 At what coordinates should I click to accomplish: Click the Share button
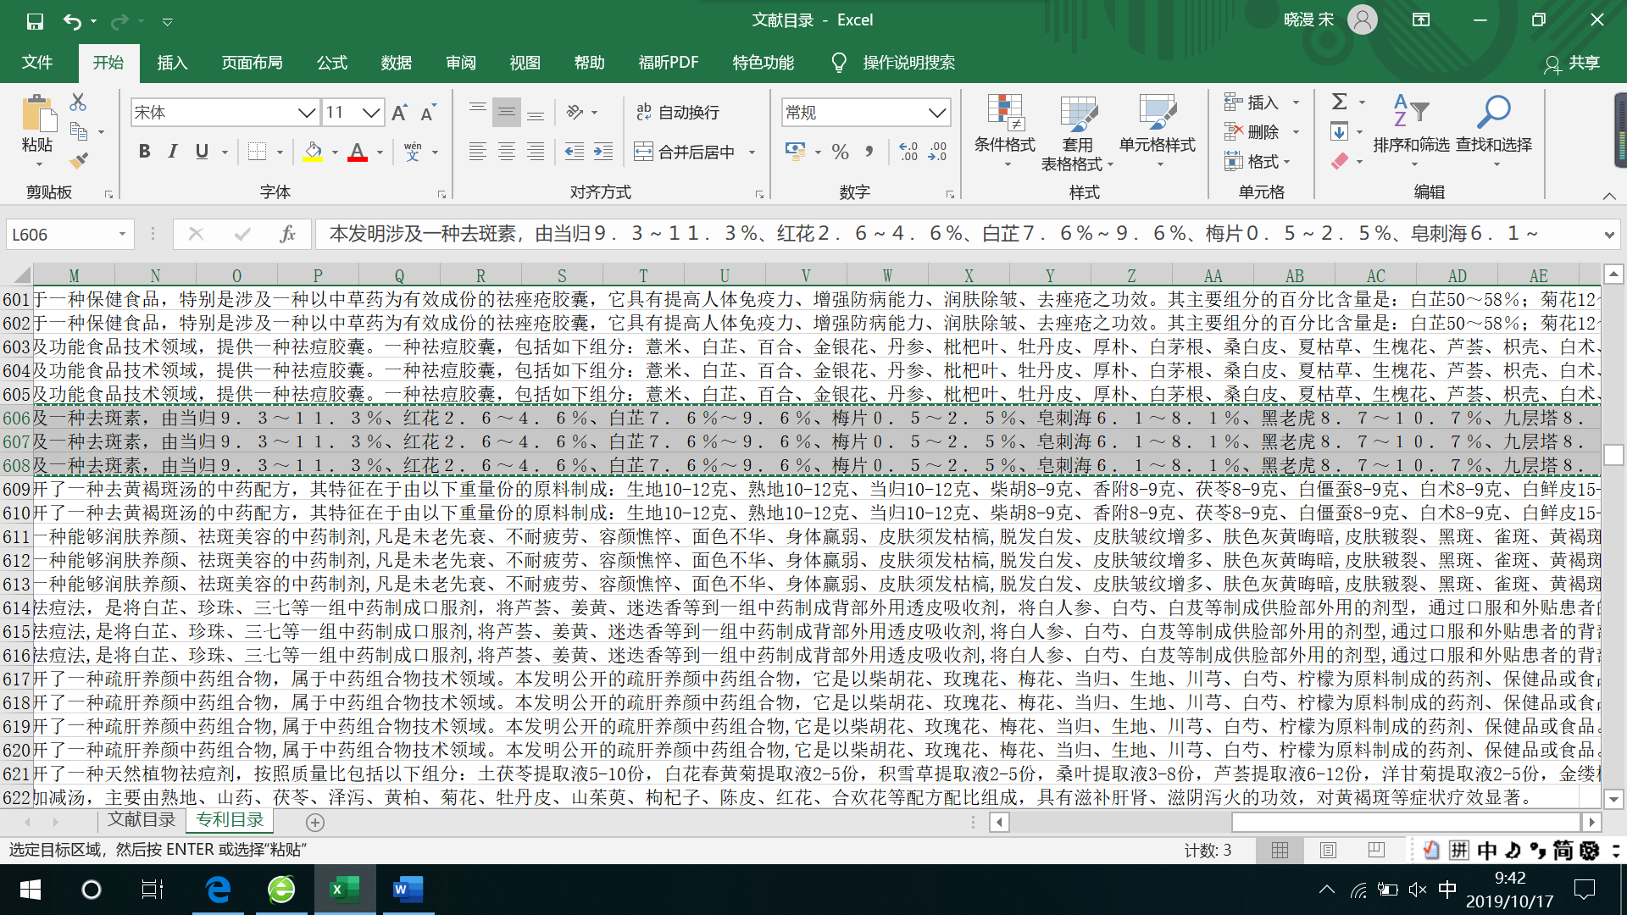(x=1573, y=63)
